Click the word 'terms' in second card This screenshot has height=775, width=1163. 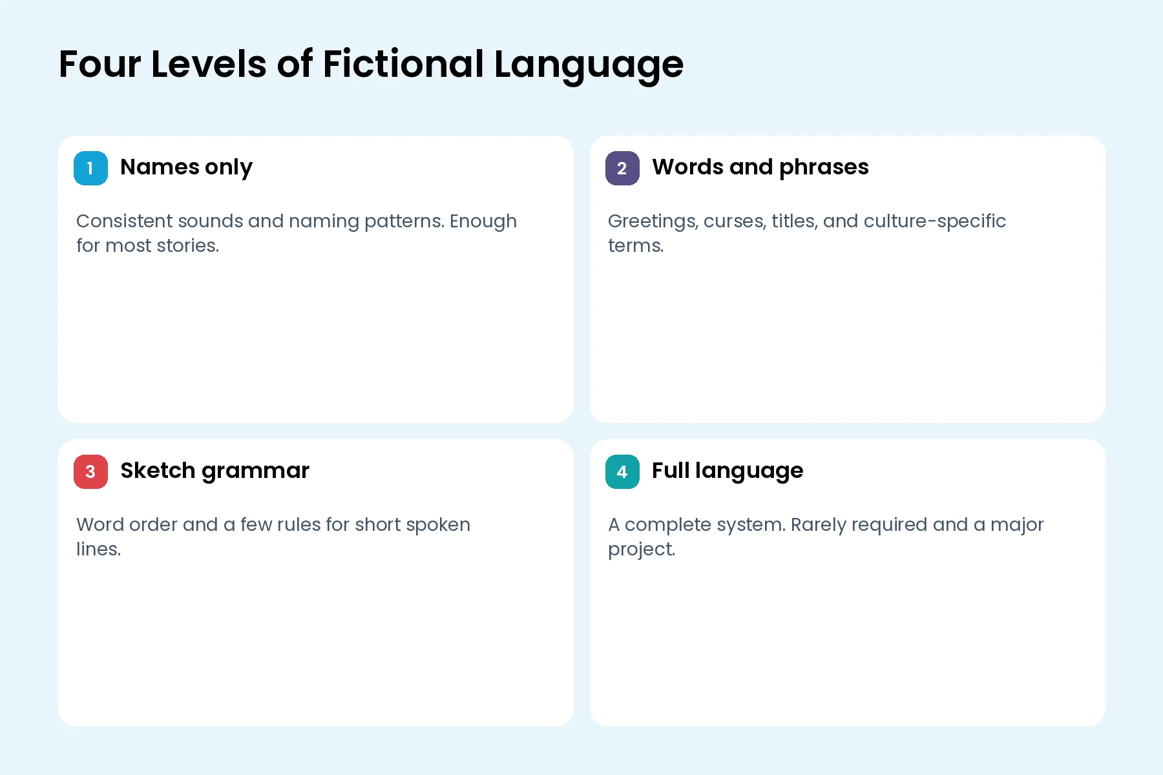(x=635, y=245)
